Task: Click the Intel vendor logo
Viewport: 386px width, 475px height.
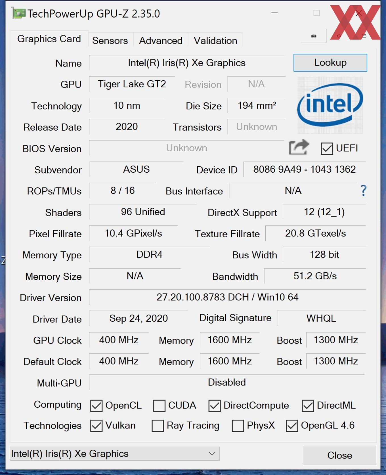Action: [330, 105]
